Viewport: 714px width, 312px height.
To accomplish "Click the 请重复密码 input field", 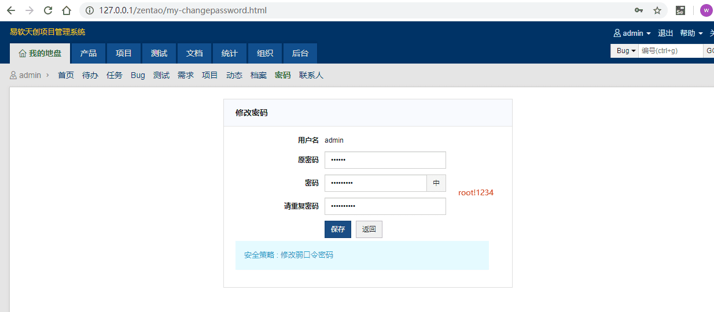I will click(x=385, y=206).
